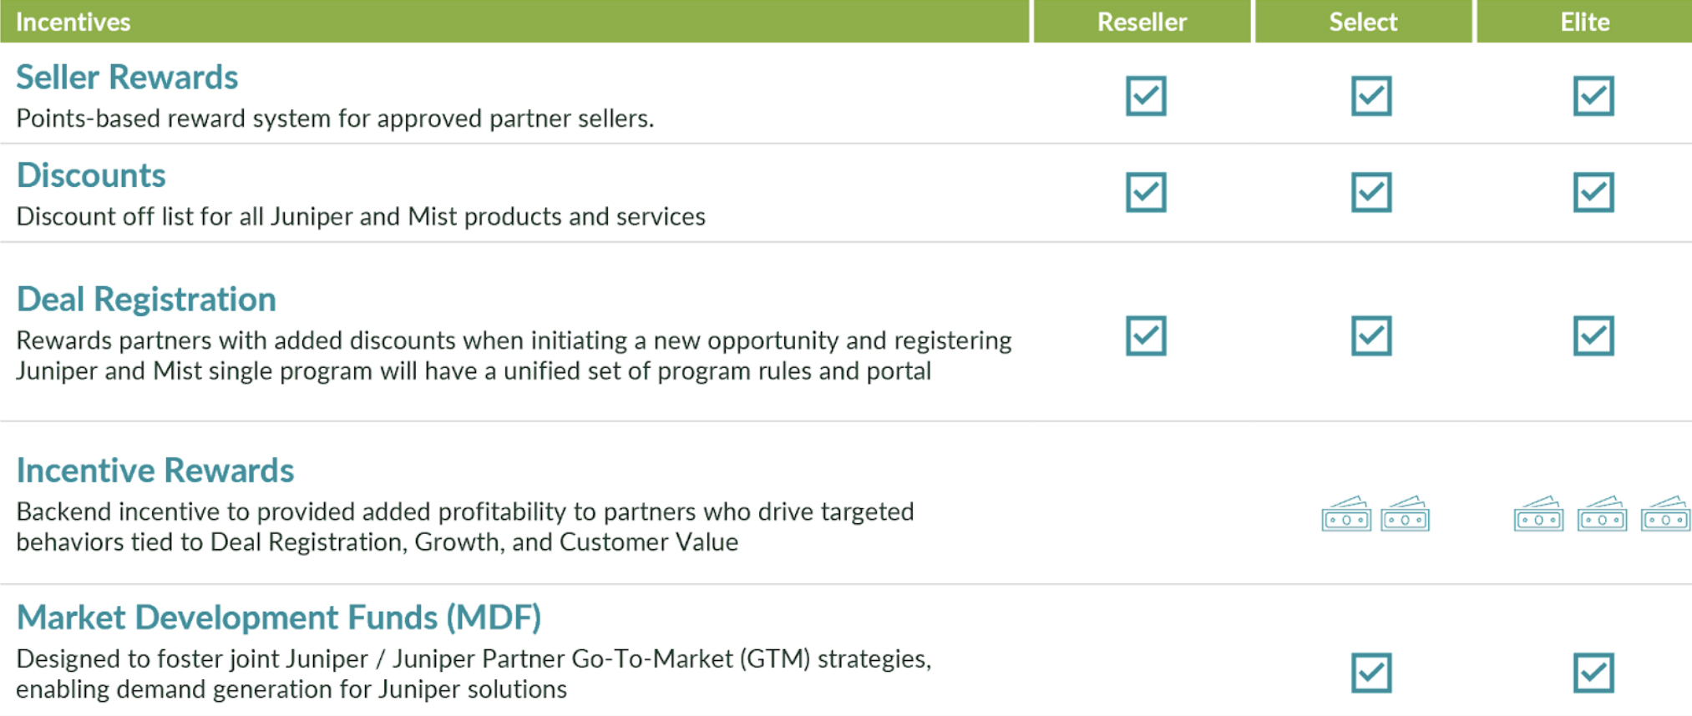Toggle Deal Registration checkbox for Select
Viewport: 1692px width, 716px height.
tap(1371, 336)
